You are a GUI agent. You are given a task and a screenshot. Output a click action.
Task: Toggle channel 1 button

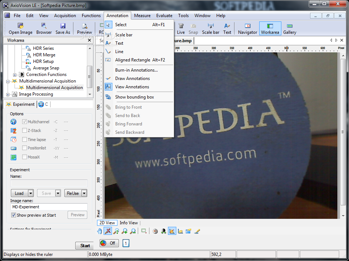(x=126, y=243)
